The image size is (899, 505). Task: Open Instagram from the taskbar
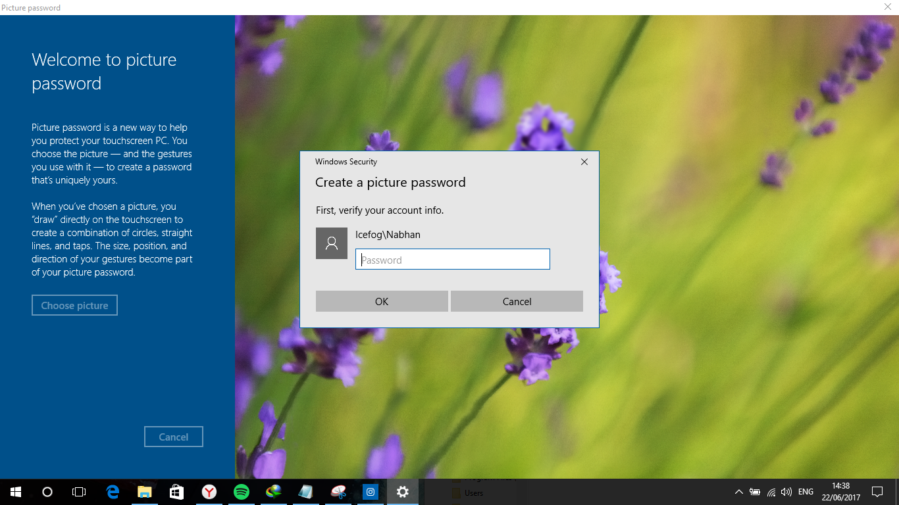(370, 491)
